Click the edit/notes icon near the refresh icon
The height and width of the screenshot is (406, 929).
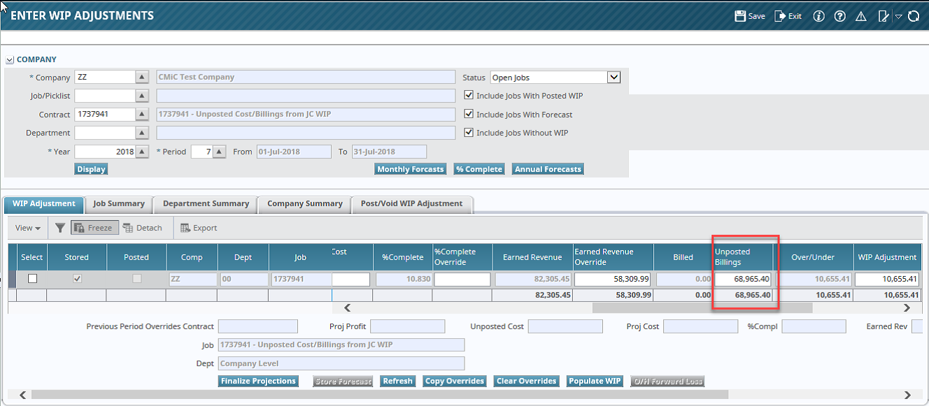(883, 15)
